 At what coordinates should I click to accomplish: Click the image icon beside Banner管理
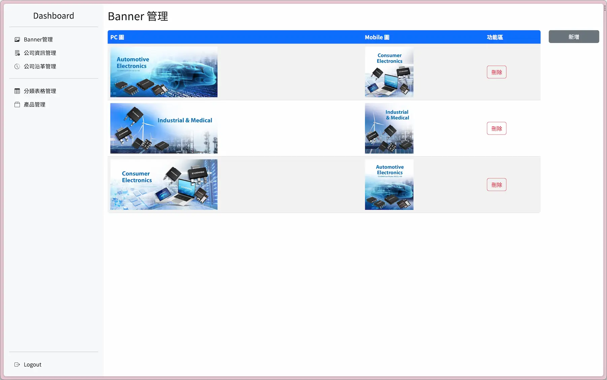17,39
